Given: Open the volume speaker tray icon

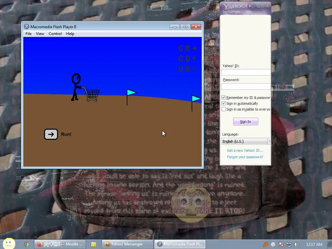Looking at the screenshot, I should 297,244.
